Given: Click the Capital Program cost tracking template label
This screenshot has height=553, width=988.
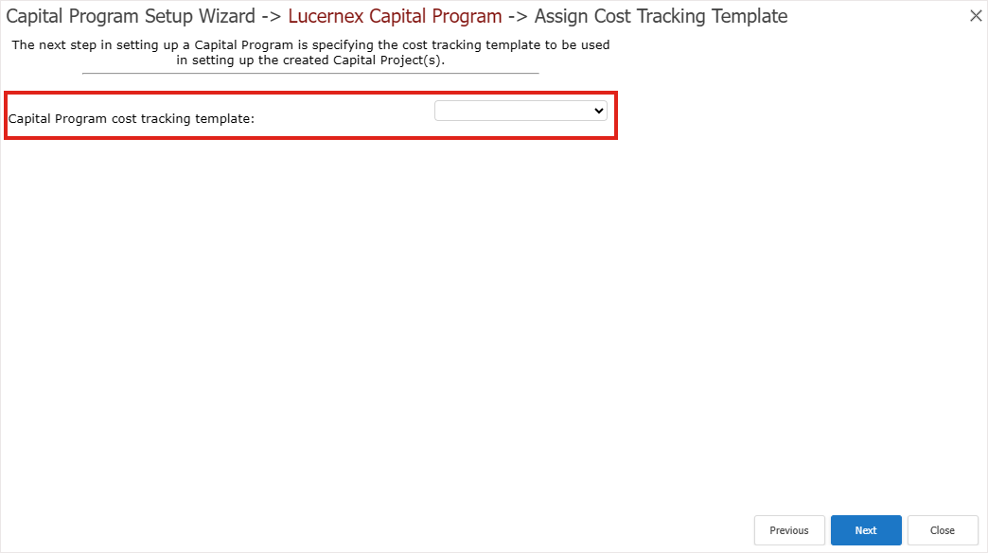Looking at the screenshot, I should [x=132, y=119].
